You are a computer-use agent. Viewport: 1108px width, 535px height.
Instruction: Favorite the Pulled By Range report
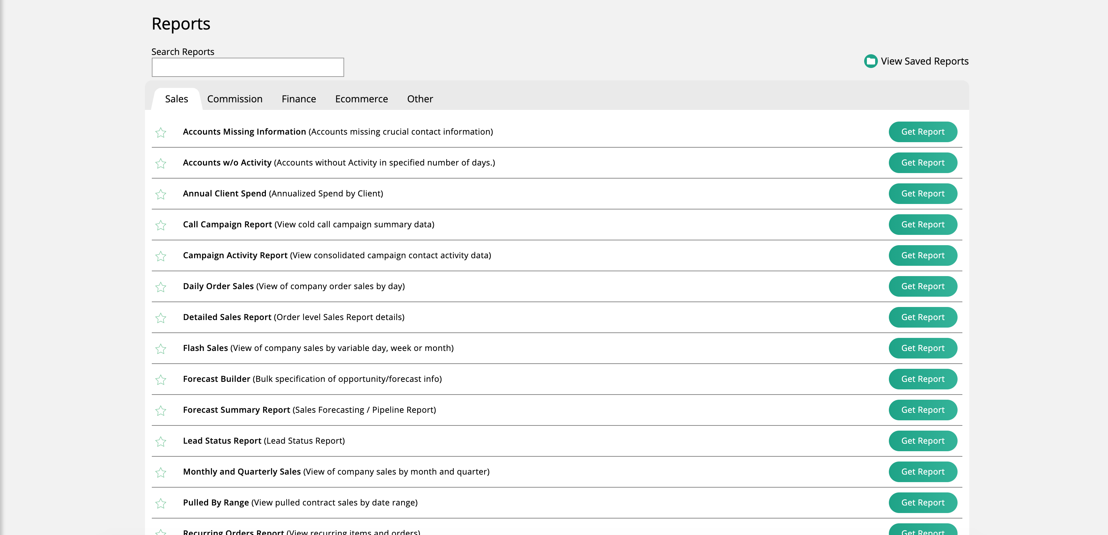161,504
